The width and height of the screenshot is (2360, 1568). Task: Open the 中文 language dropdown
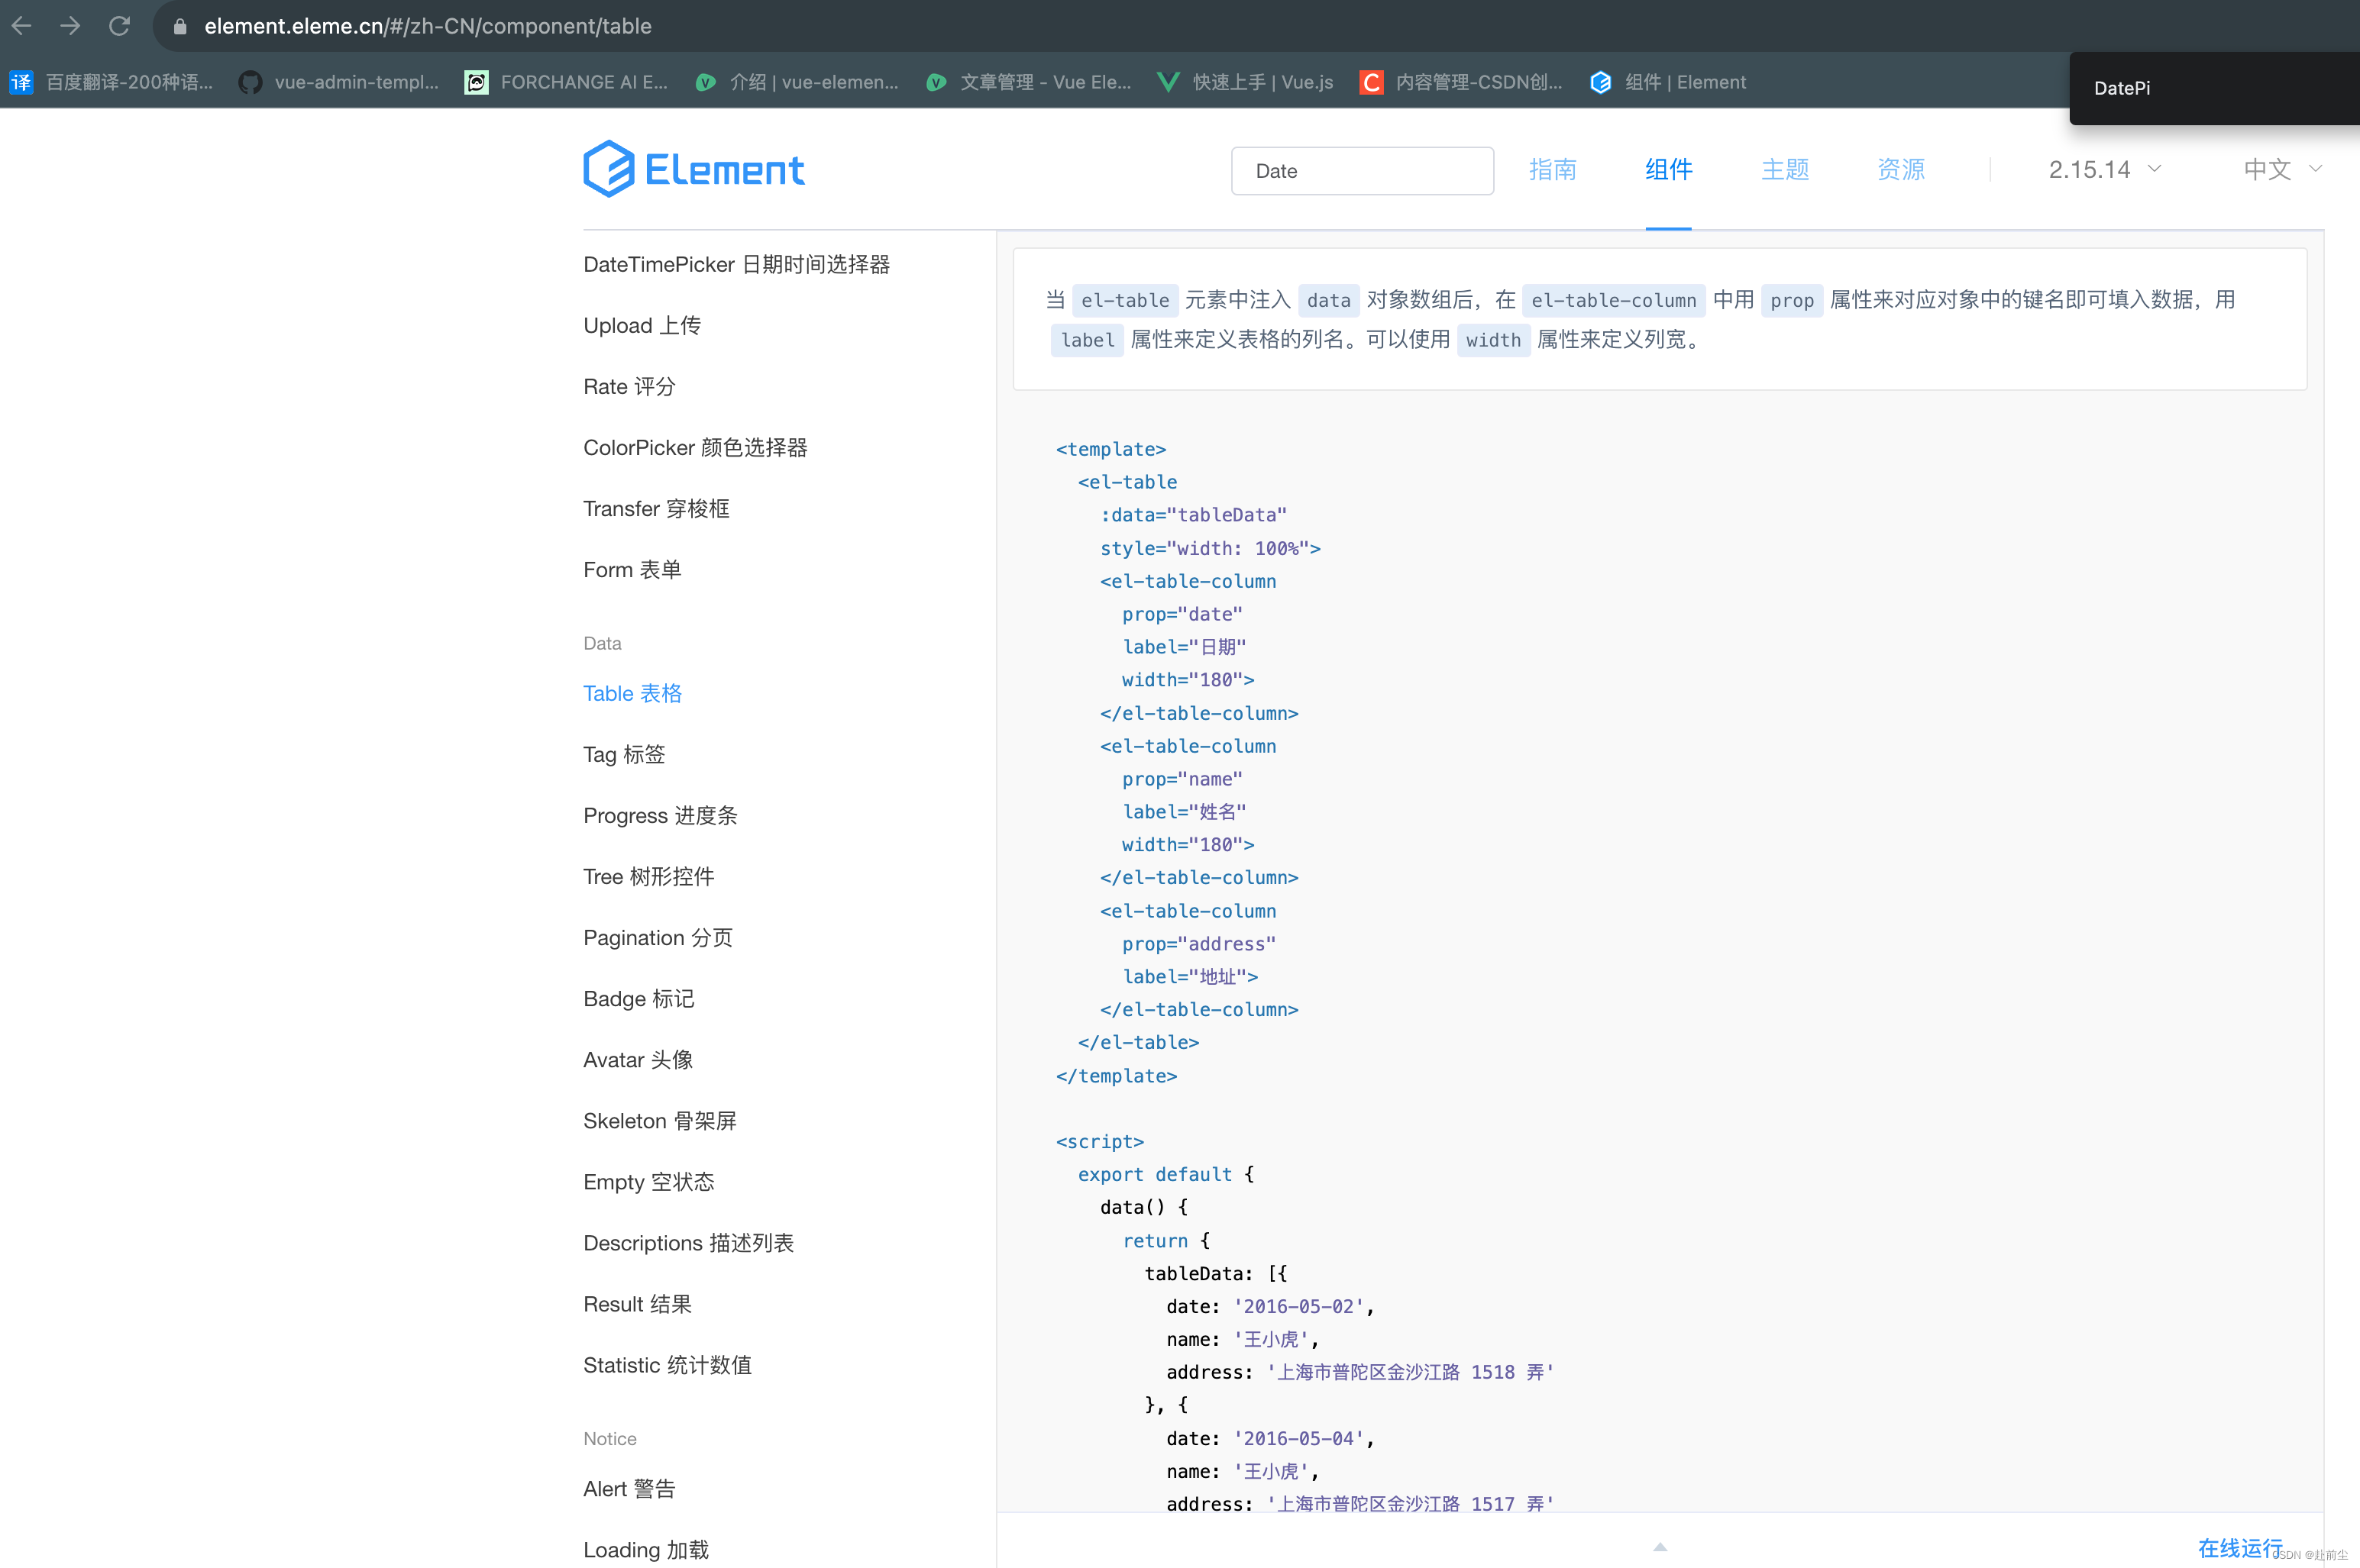[x=2282, y=169]
